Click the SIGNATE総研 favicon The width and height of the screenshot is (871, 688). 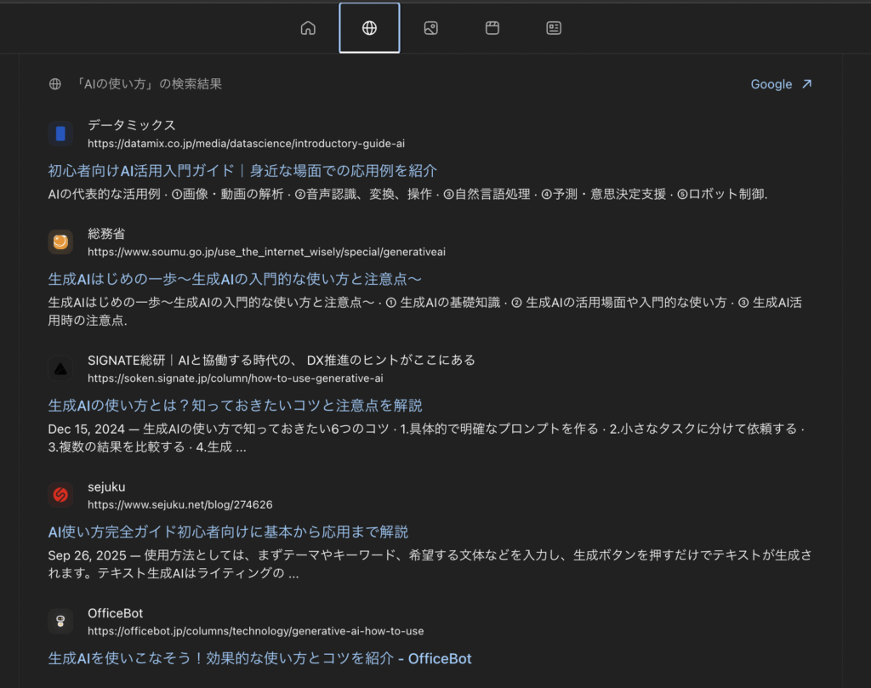(x=60, y=368)
